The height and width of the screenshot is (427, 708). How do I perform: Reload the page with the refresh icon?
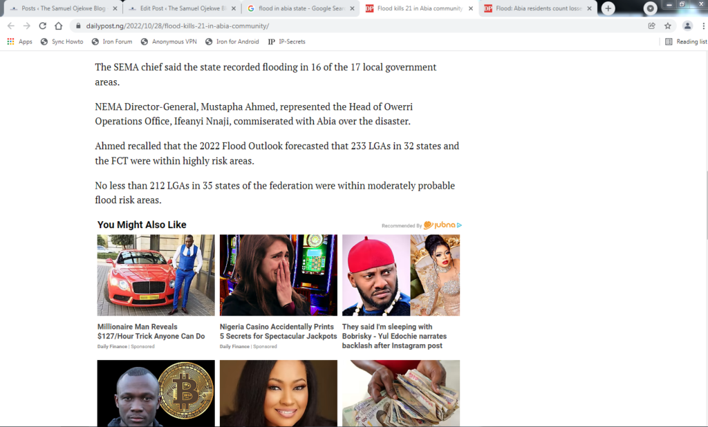[42, 26]
